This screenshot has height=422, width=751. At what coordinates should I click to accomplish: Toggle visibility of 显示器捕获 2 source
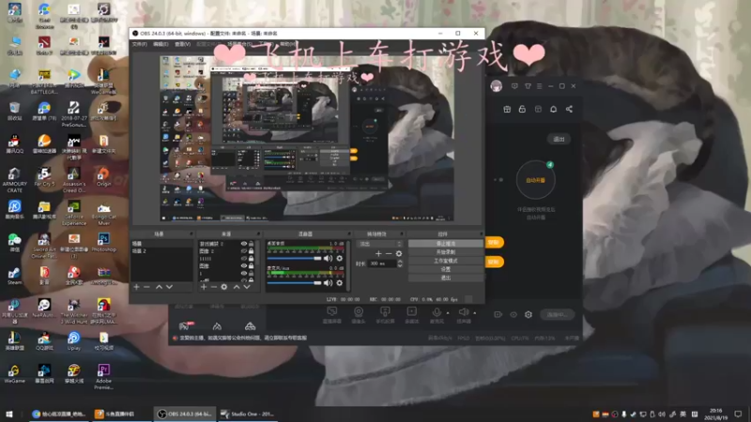click(x=244, y=244)
